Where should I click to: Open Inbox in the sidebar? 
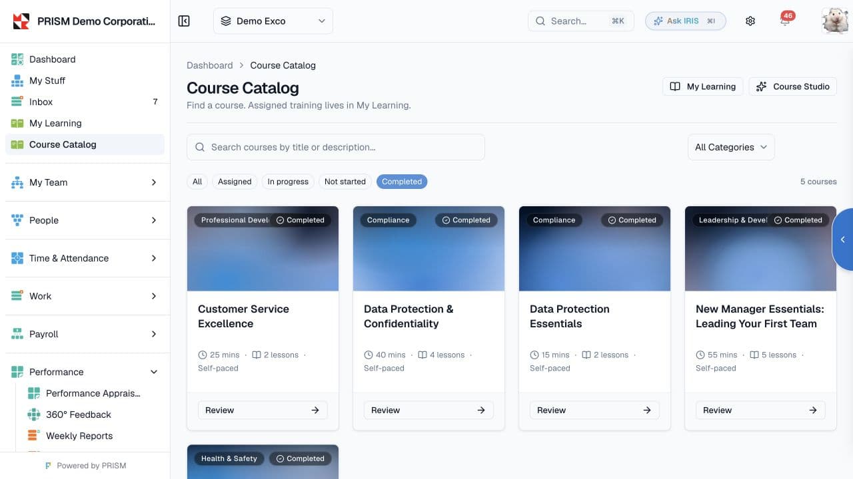[85, 102]
